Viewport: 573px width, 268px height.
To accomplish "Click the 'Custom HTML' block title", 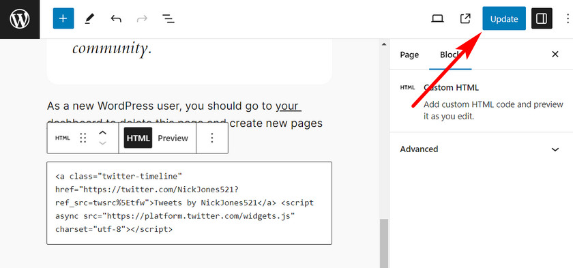I will 451,88.
